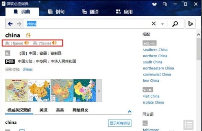The height and width of the screenshot is (131, 202).
Task: Click the 搭配 section heading
Action: pyautogui.click(x=146, y=34)
